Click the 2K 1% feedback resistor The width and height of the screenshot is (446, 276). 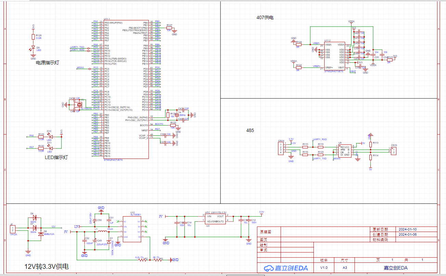pyautogui.click(x=157, y=260)
